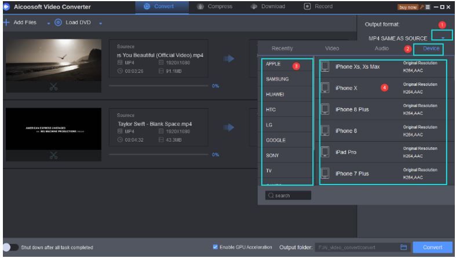This screenshot has height=258, width=456.
Task: Click the blue Convert button
Action: [433, 247]
